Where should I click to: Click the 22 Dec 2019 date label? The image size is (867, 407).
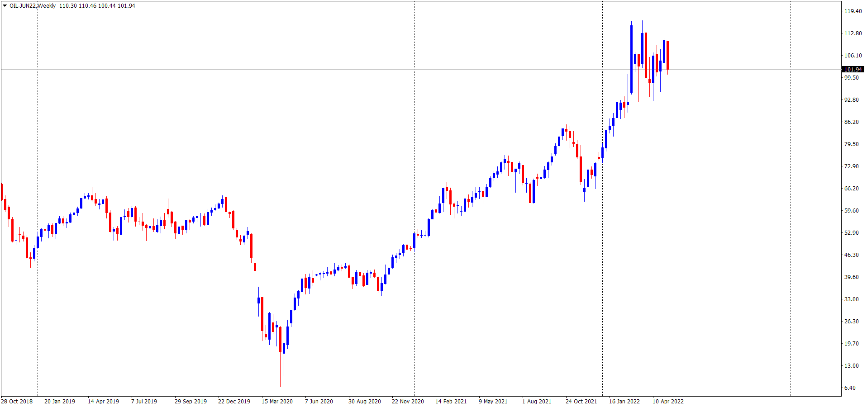[234, 402]
